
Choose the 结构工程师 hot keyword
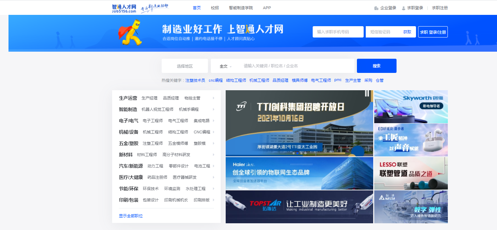(236, 80)
